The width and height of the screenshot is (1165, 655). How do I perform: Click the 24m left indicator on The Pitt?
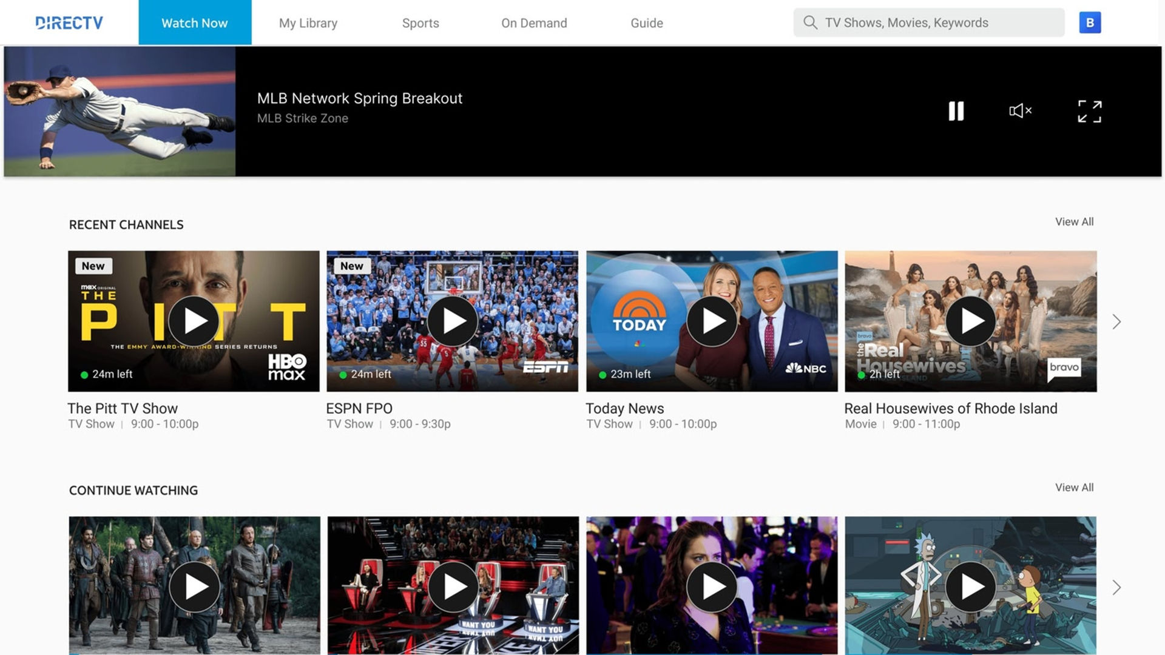pos(107,374)
